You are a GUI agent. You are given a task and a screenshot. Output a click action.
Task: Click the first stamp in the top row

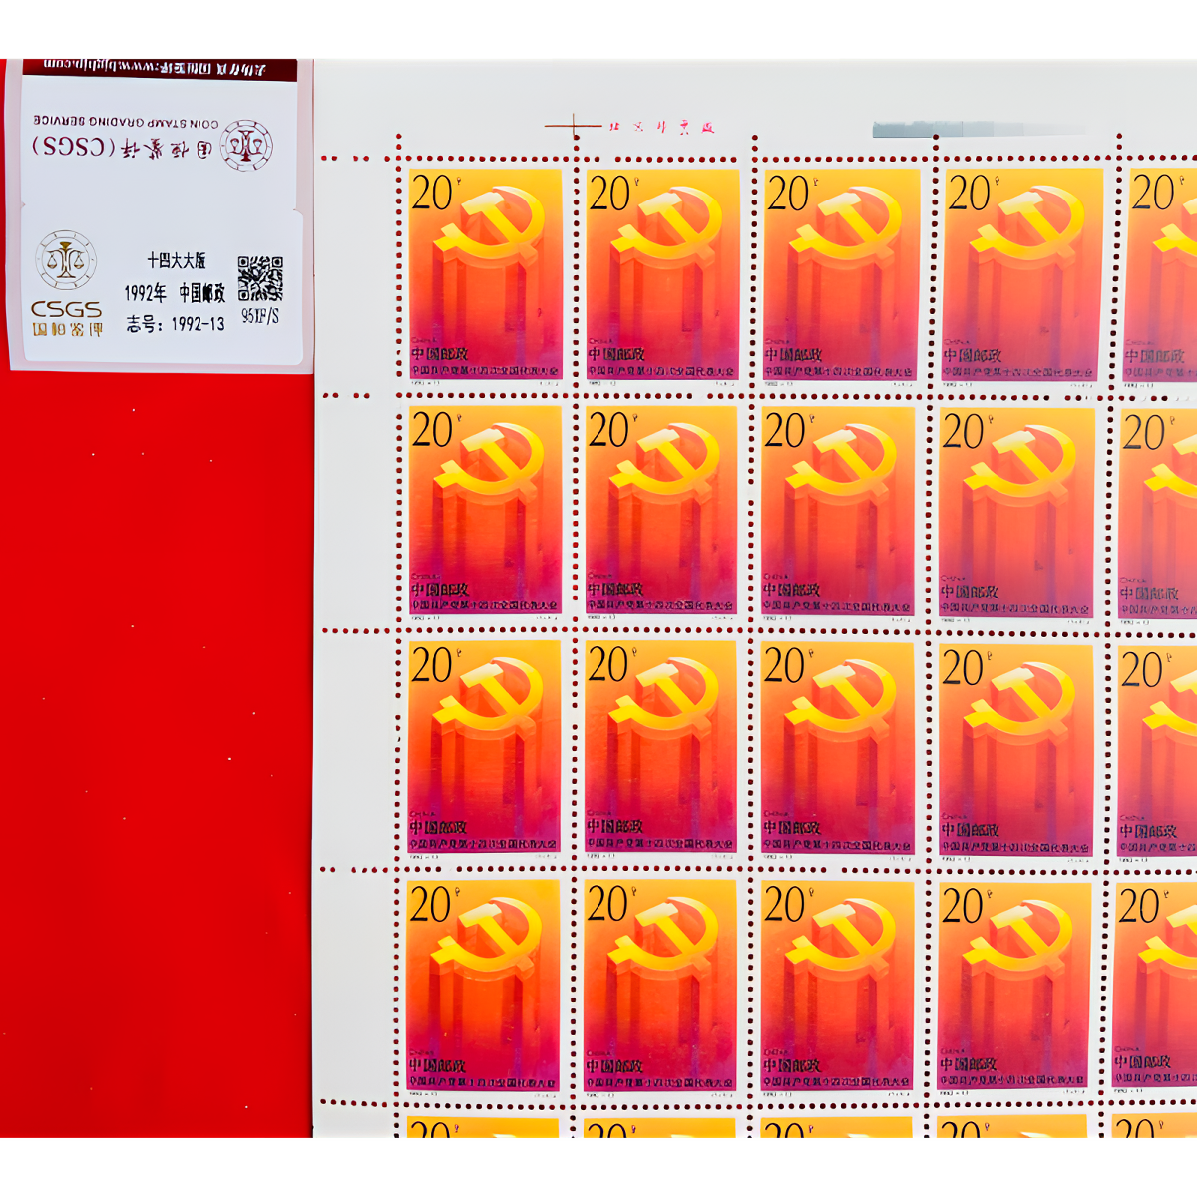click(x=485, y=274)
